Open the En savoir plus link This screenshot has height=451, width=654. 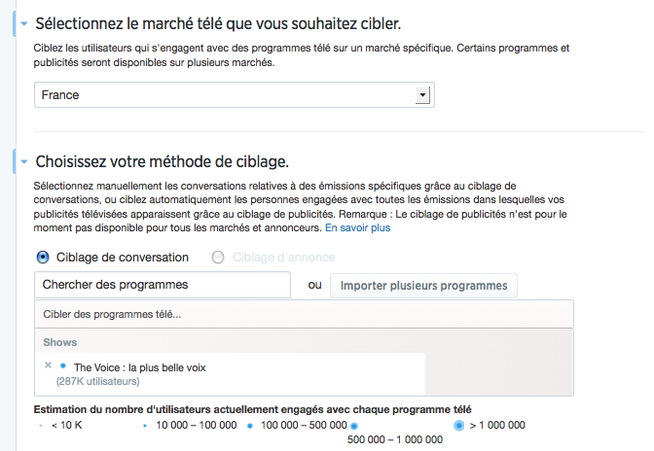358,228
